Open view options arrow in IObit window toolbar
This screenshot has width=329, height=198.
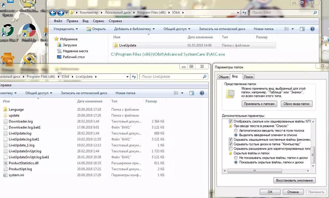293,29
